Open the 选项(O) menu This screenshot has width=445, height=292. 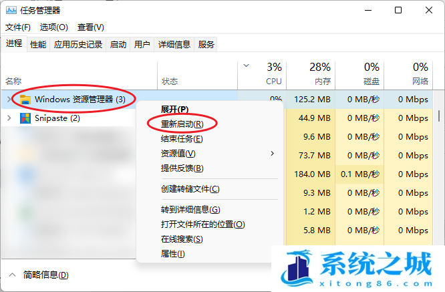pyautogui.click(x=54, y=27)
